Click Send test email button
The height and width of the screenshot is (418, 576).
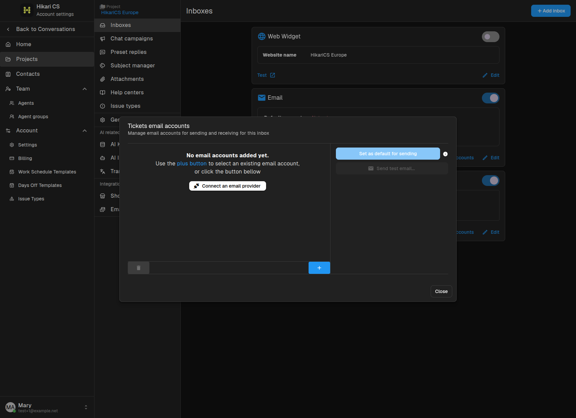[x=392, y=168]
